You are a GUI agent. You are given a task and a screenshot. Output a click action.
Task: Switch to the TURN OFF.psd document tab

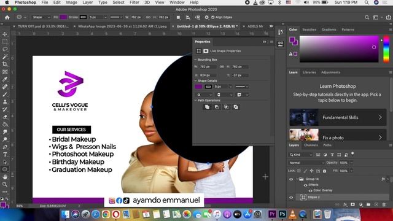coord(43,26)
